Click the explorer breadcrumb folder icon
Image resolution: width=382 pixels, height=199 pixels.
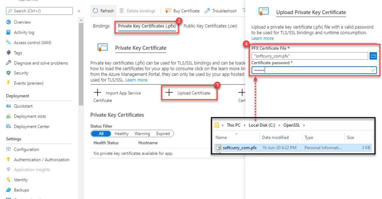click(217, 125)
